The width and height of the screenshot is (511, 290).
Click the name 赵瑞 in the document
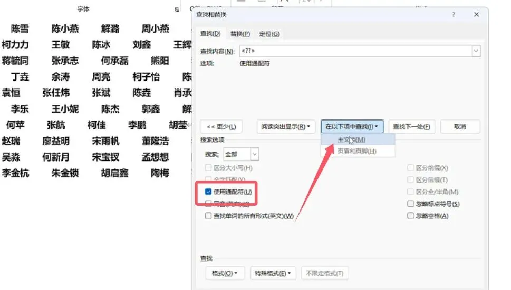tap(11, 141)
